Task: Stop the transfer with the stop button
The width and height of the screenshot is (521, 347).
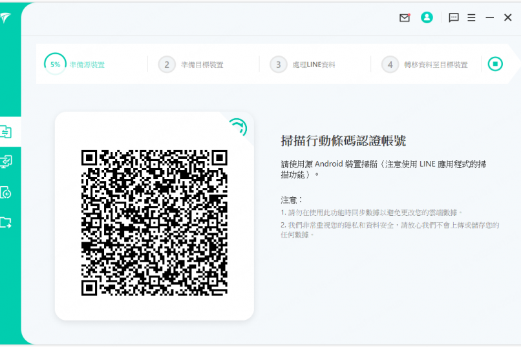Action: (495, 64)
